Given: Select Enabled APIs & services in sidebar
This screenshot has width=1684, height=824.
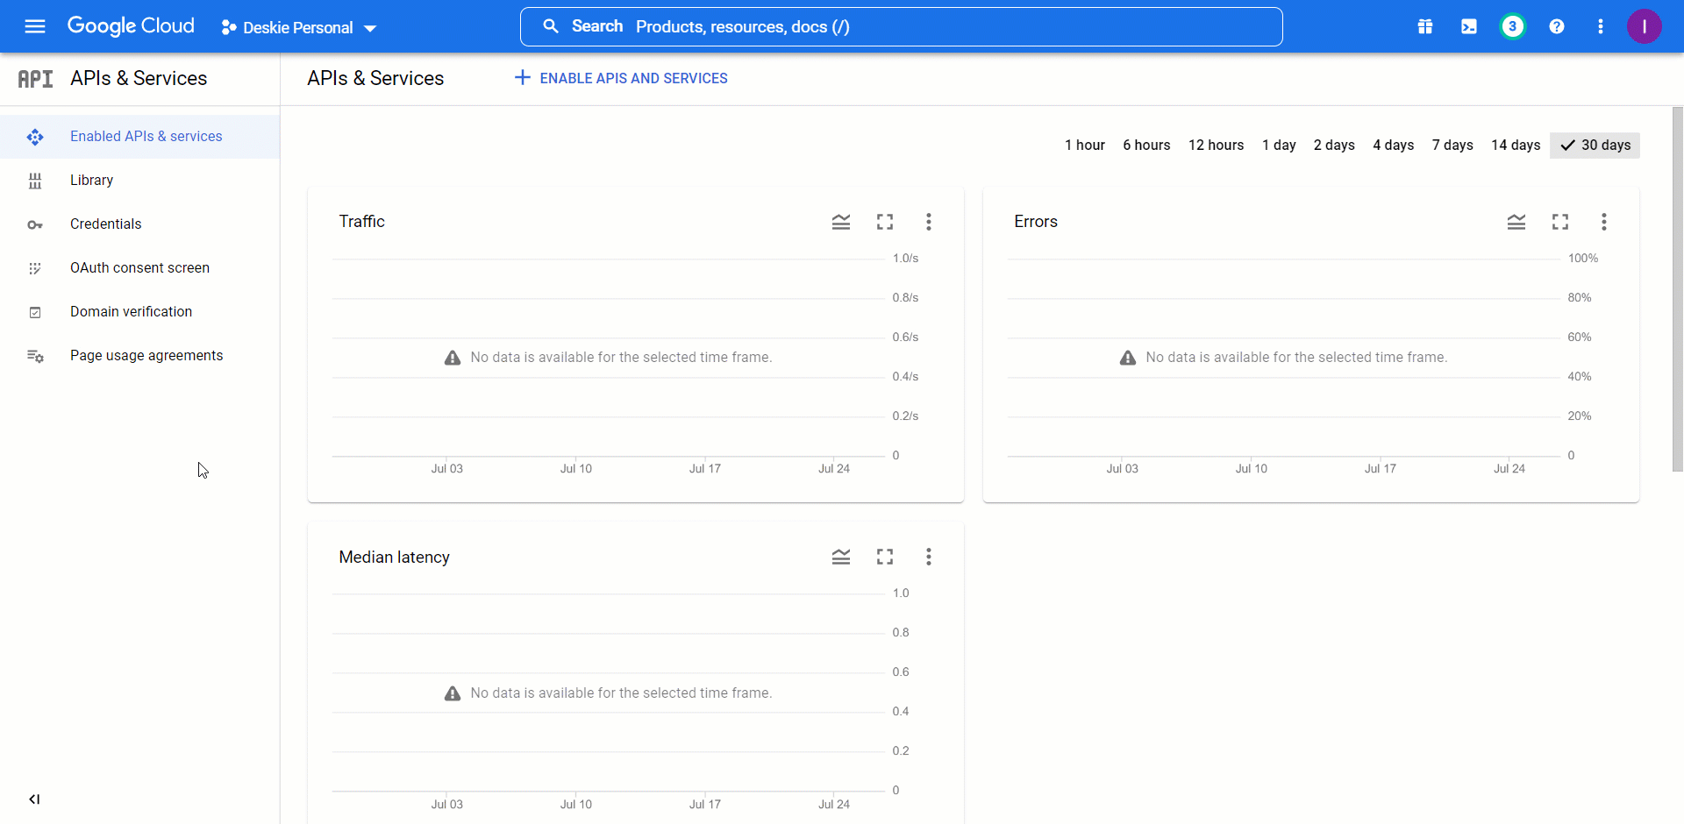Looking at the screenshot, I should (140, 137).
